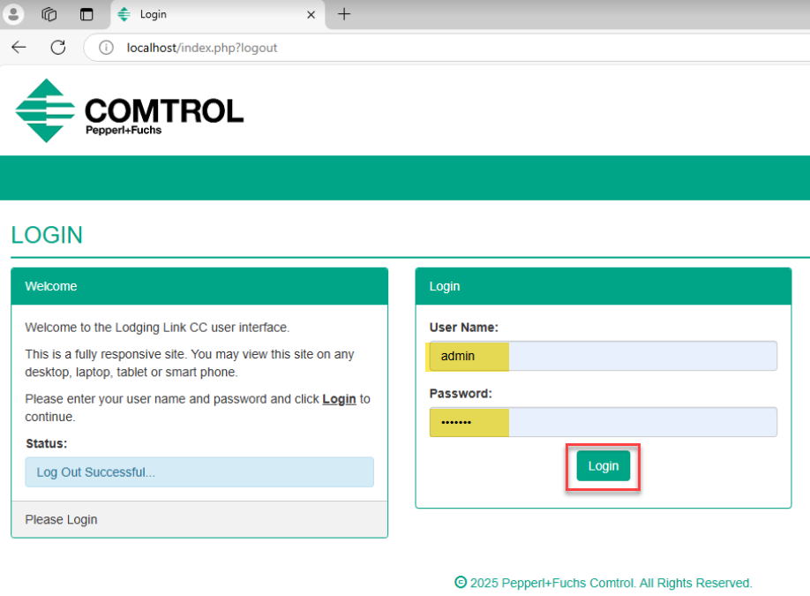Click the Password: label
The height and width of the screenshot is (596, 810).
(461, 394)
